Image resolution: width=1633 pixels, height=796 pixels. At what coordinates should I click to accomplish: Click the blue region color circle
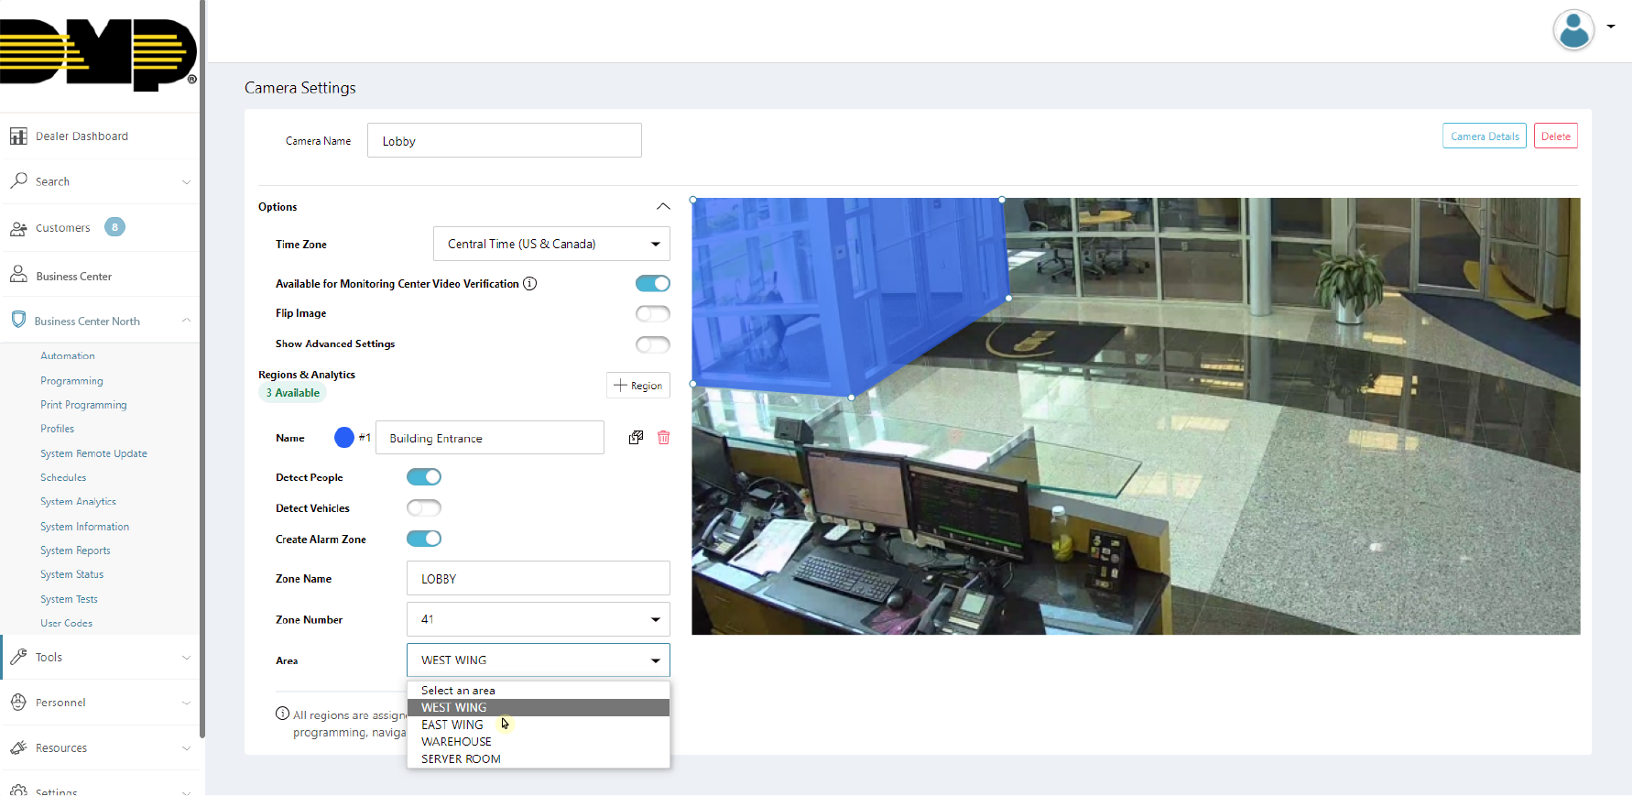(x=344, y=438)
